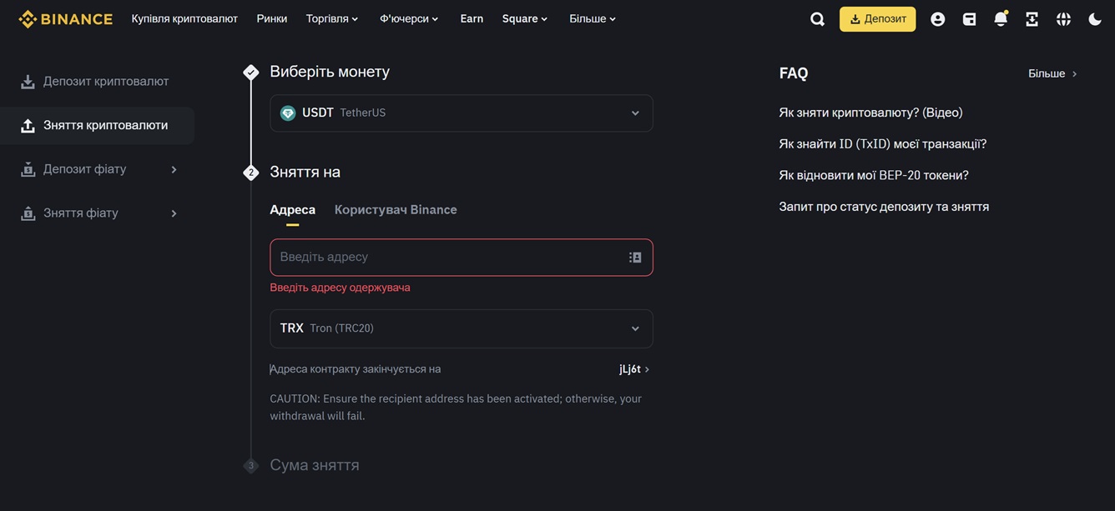Open Як знайти ID (TxID) FAQ
The width and height of the screenshot is (1115, 511).
click(882, 144)
